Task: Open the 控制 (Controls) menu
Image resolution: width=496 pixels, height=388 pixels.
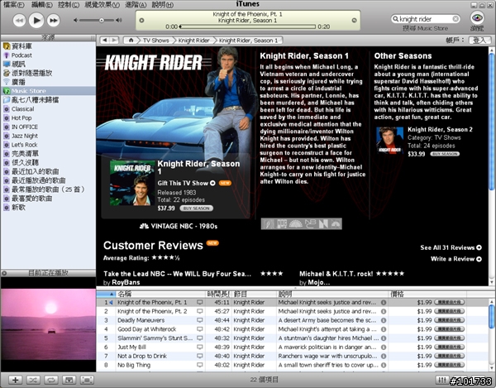Action: point(69,5)
